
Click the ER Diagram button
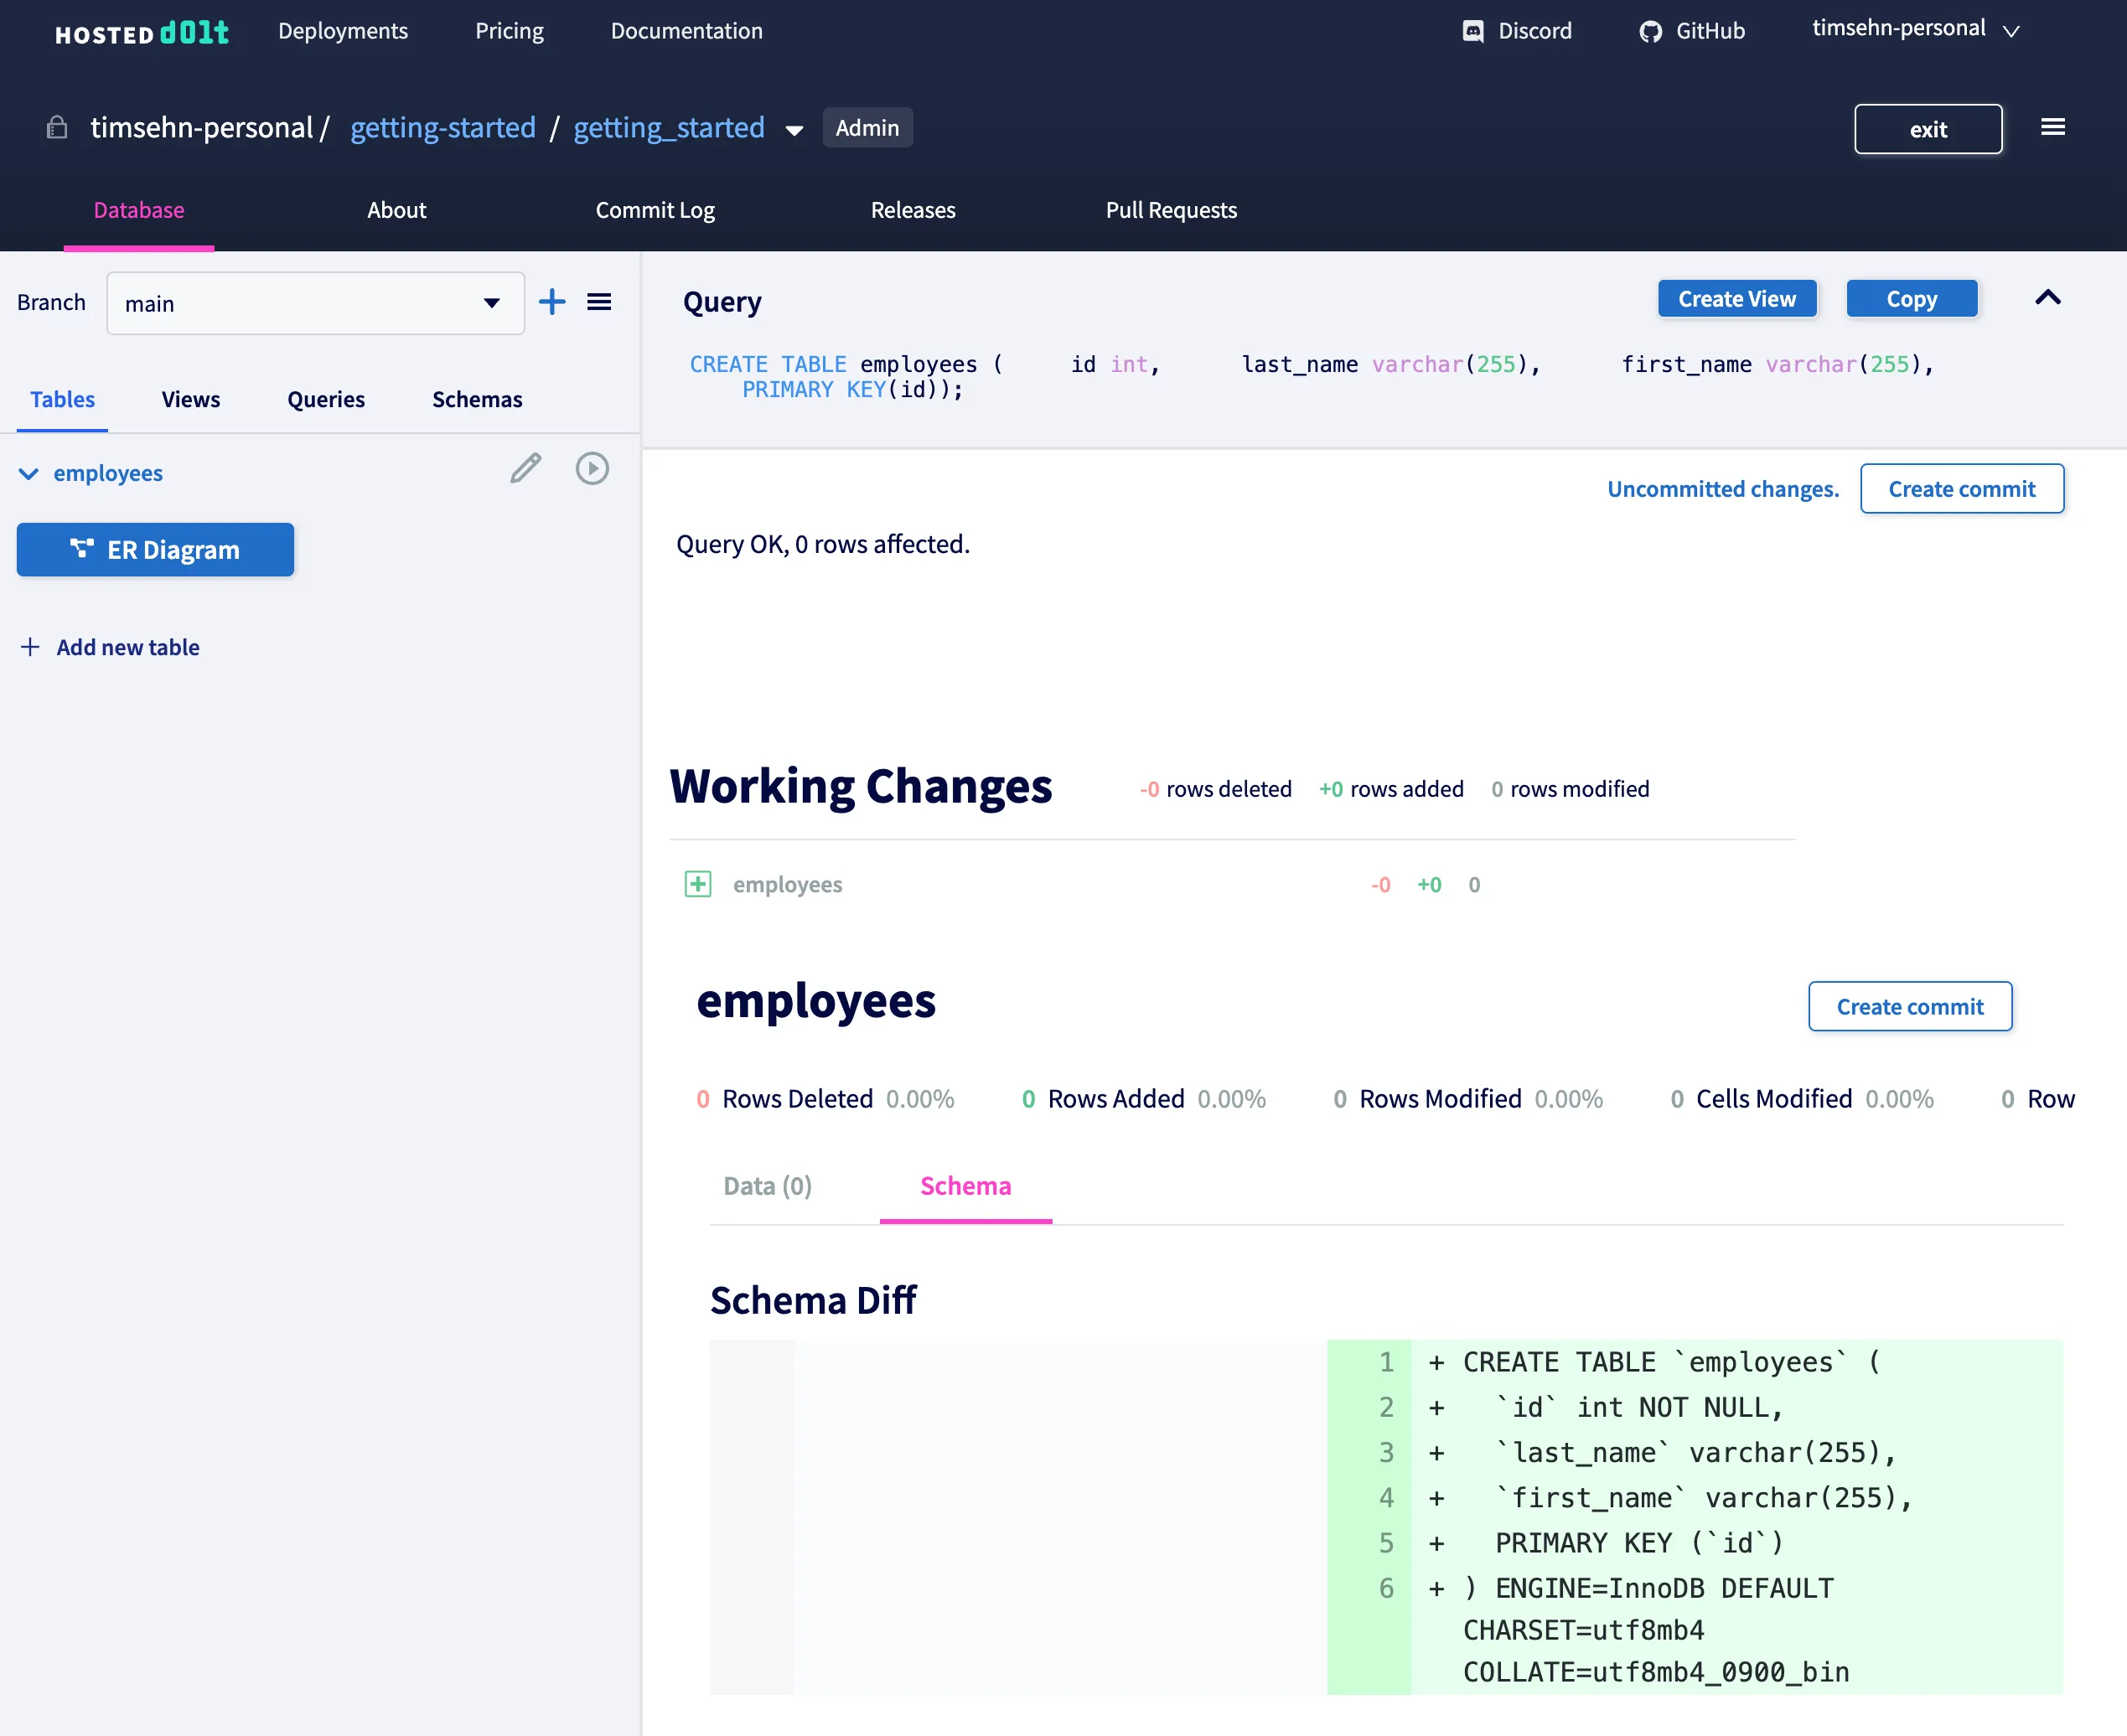point(155,550)
